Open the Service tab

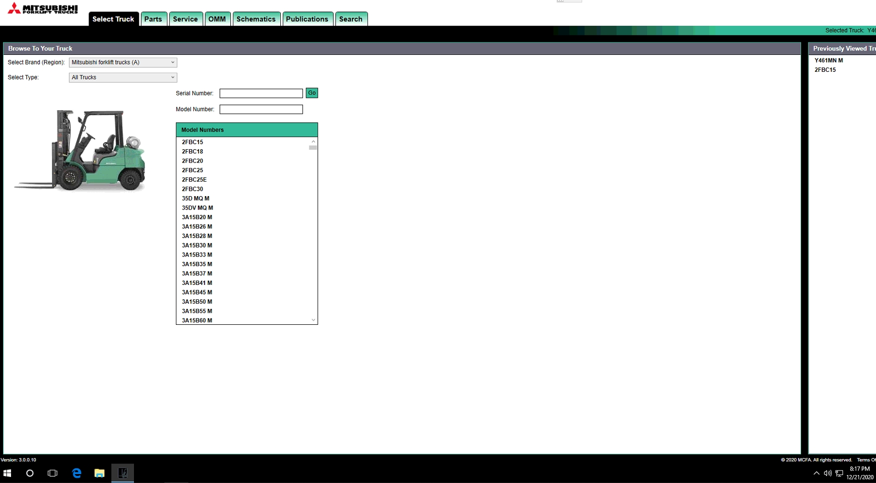(x=185, y=19)
